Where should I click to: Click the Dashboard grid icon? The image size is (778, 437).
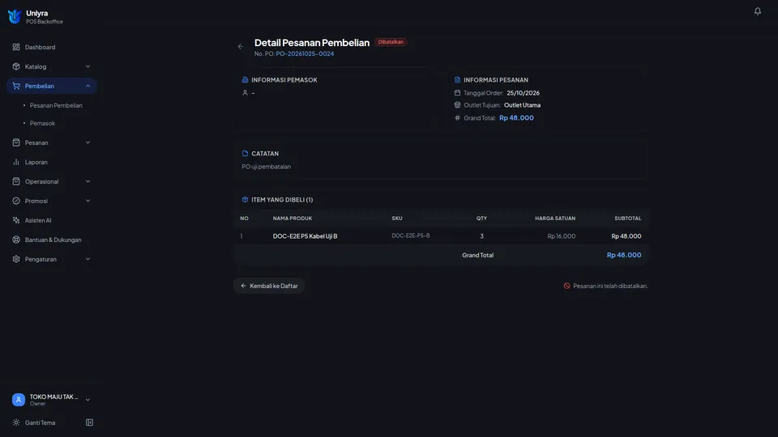[x=16, y=47]
